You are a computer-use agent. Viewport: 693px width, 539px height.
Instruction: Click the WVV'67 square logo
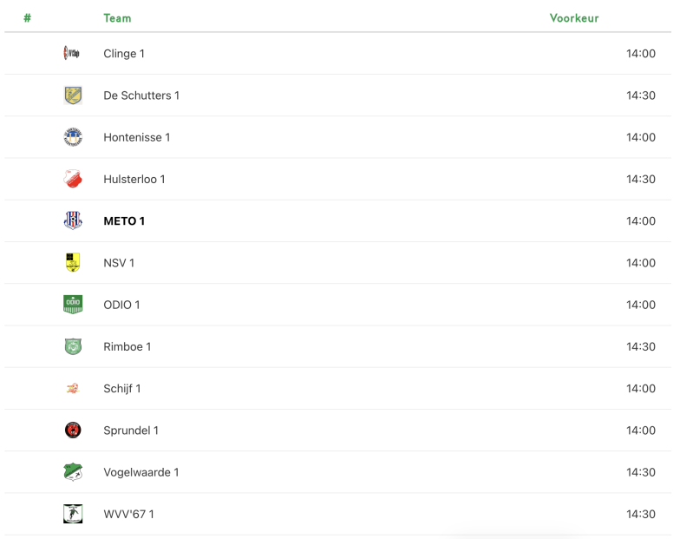73,514
